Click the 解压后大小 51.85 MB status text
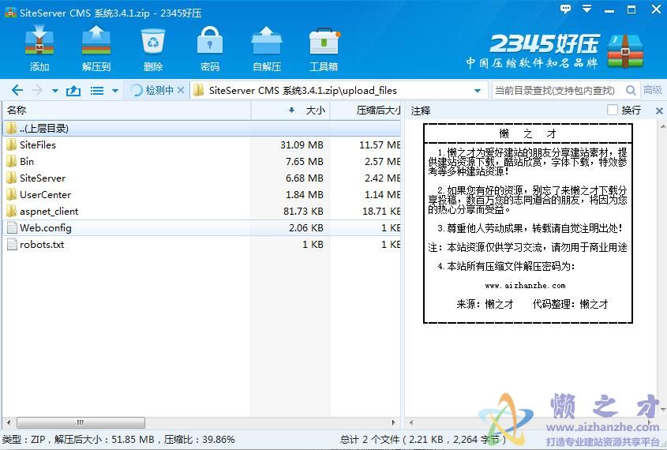This screenshot has width=667, height=450. coord(104,440)
